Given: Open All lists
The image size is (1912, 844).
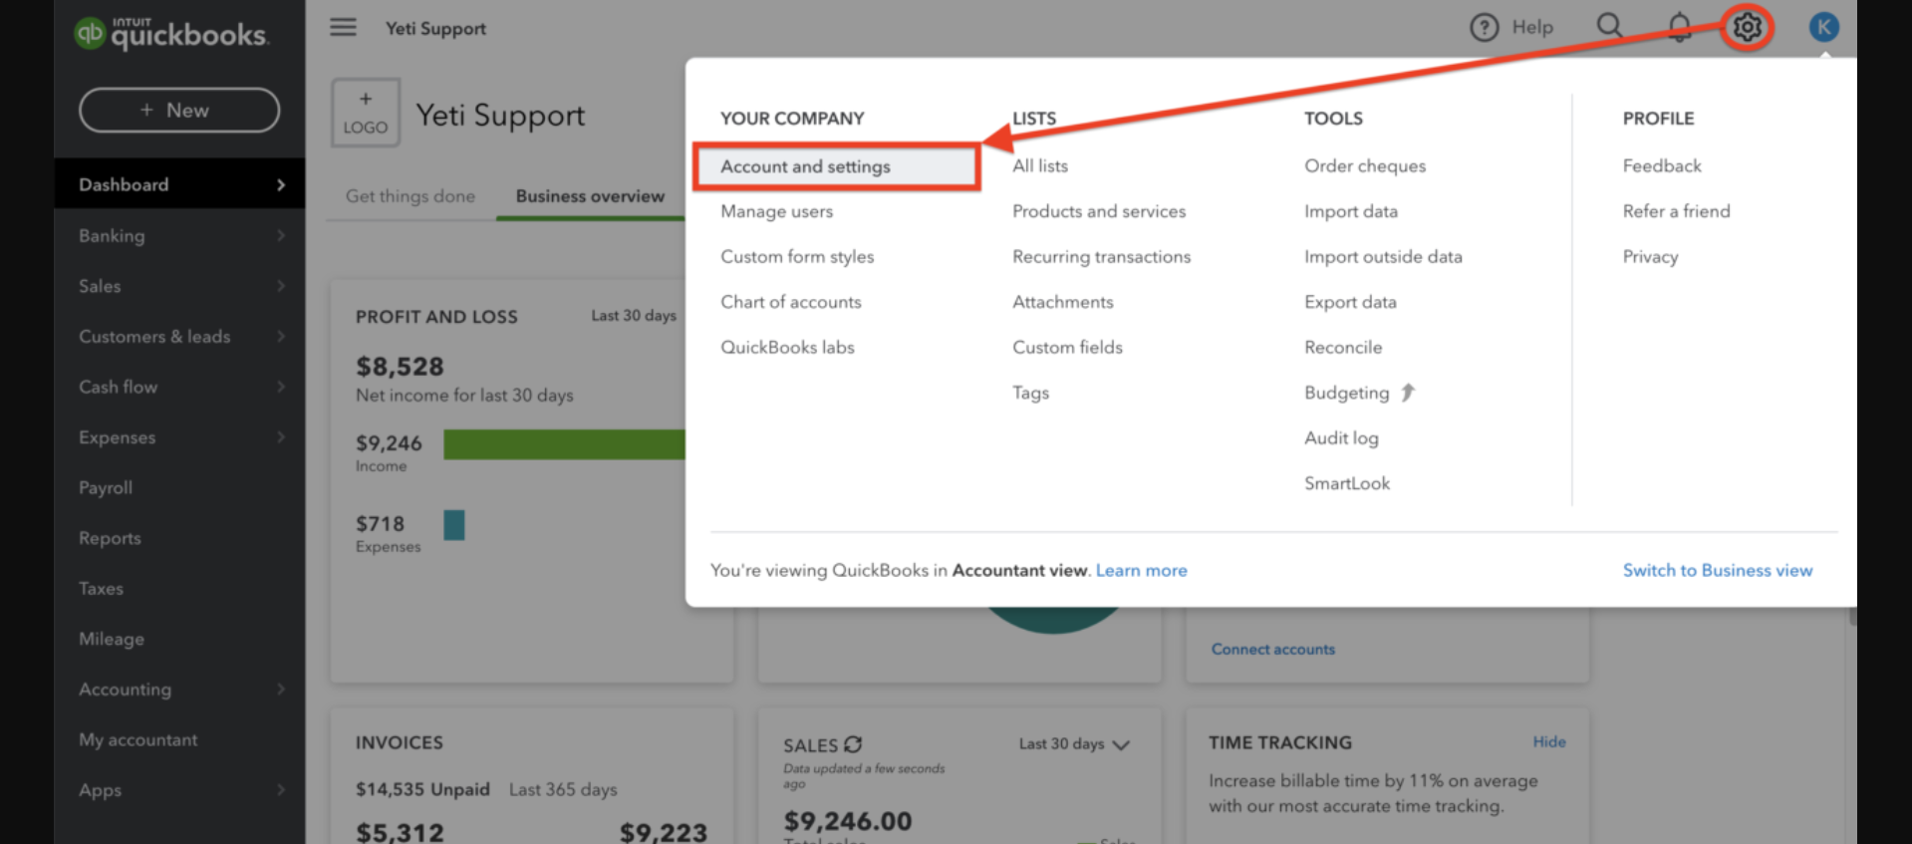Looking at the screenshot, I should [1039, 165].
